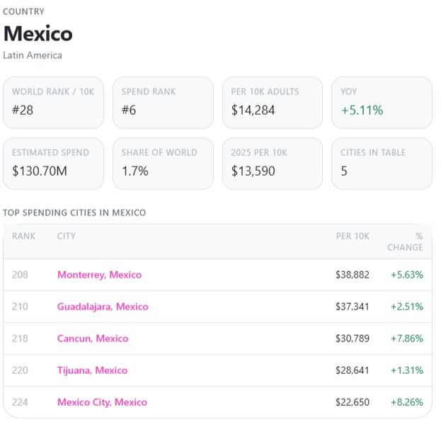Click rank 224 in the Mexico City row
This screenshot has height=432, width=441.
pos(20,402)
